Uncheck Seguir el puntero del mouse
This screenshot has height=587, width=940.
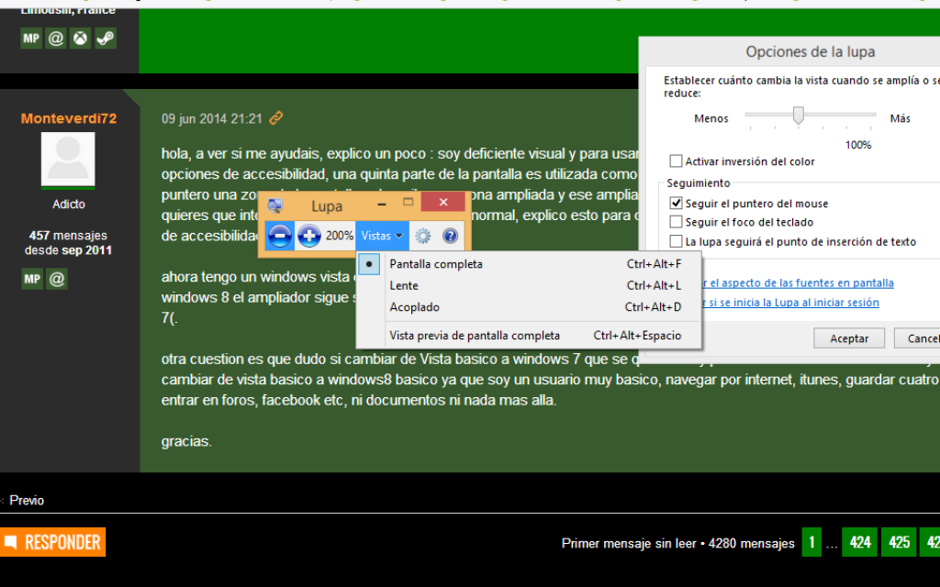coord(676,203)
